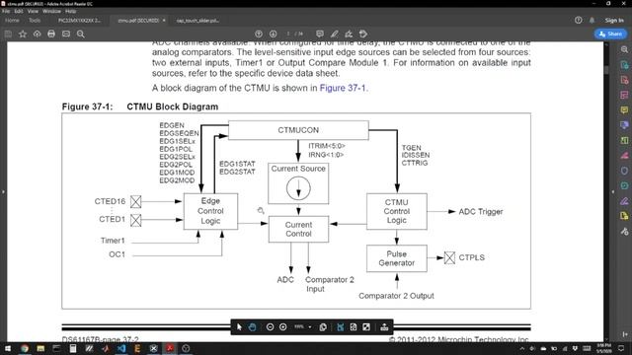Switch to the Home tab

(12, 20)
